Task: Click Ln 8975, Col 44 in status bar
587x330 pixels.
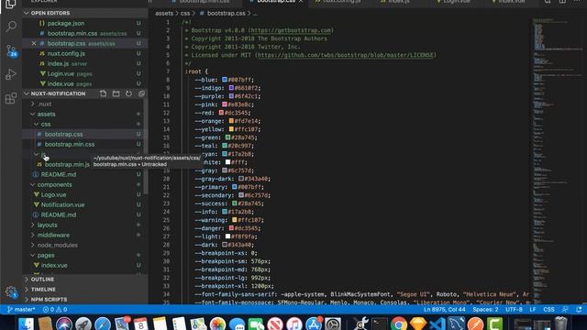Action: coord(444,310)
